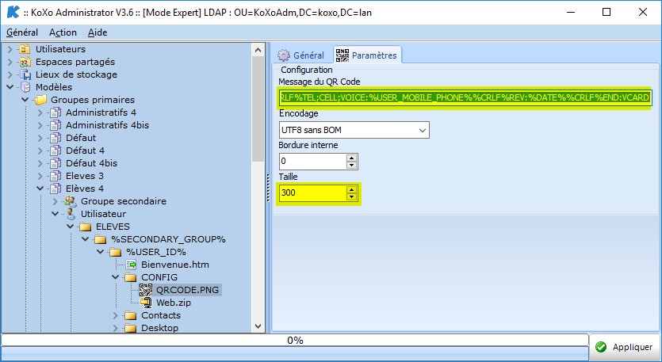Image resolution: width=662 pixels, height=362 pixels.
Task: Click the CONFIG folder icon
Action: [131, 277]
